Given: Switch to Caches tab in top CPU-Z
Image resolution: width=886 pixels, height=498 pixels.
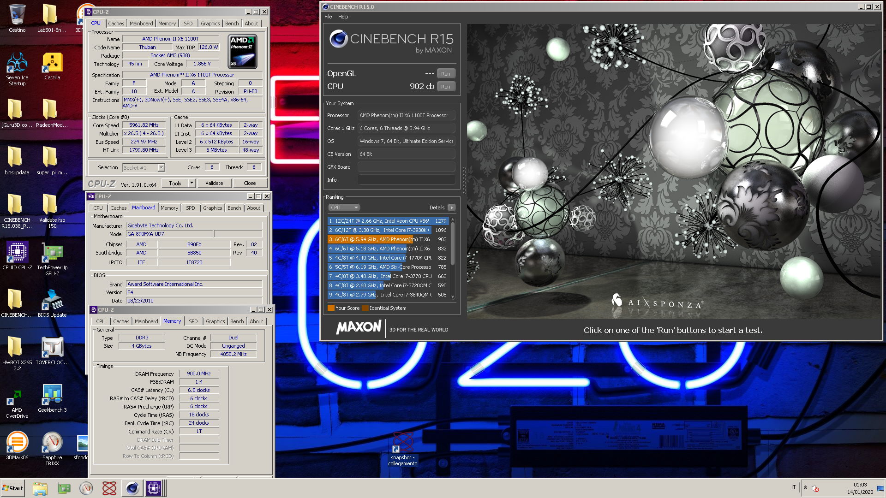Looking at the screenshot, I should pyautogui.click(x=116, y=24).
